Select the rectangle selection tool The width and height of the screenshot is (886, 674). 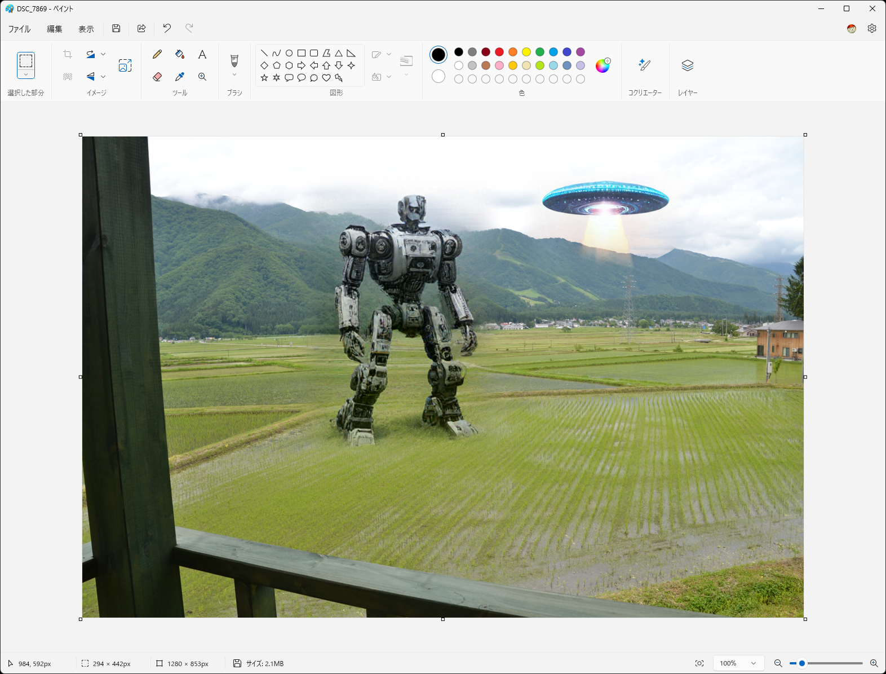point(26,60)
